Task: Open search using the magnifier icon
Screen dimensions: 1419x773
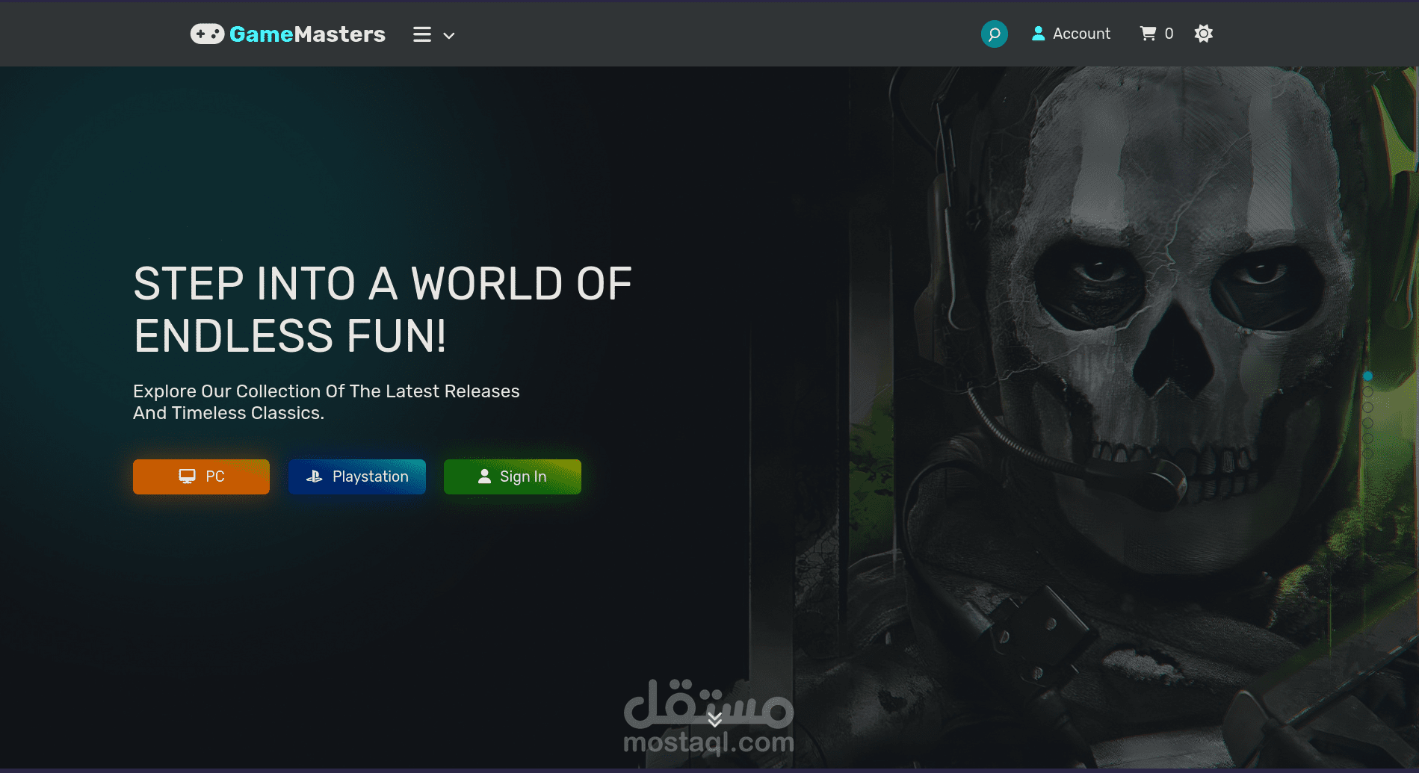Action: pos(994,34)
